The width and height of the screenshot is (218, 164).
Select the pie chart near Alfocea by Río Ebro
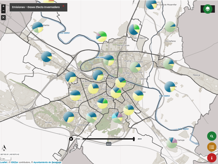(101, 36)
